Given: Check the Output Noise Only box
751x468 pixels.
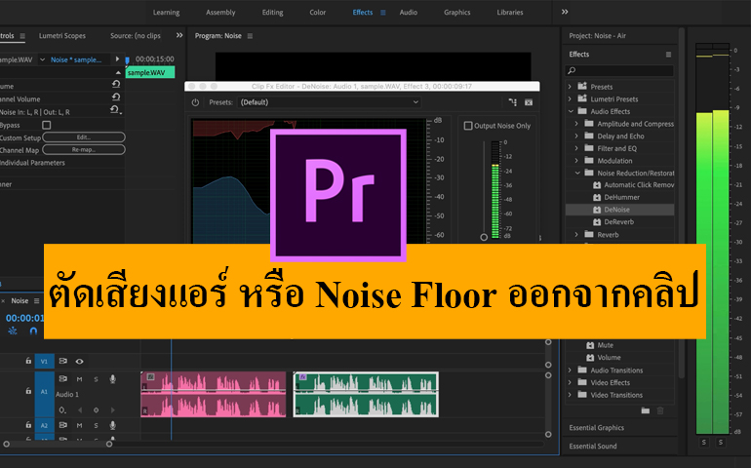Looking at the screenshot, I should pyautogui.click(x=468, y=126).
